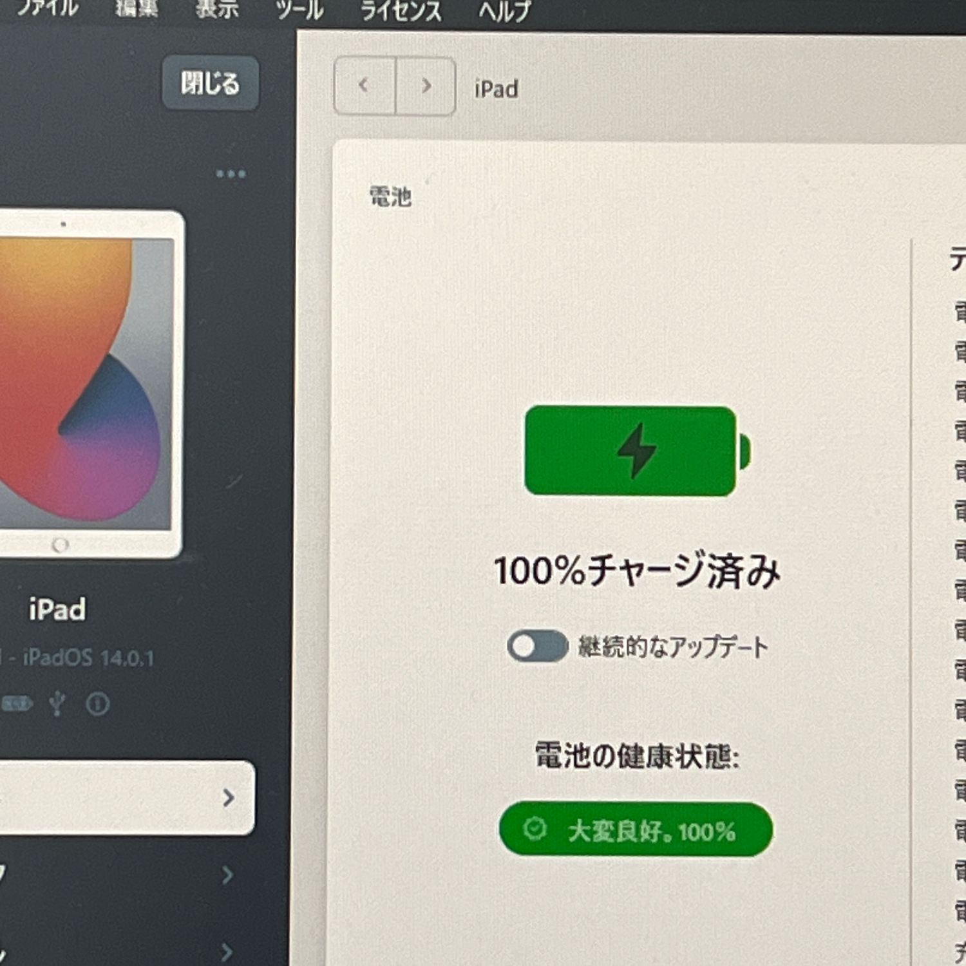
Task: Open the three-dot options above the iPad image
Action: 231,174
